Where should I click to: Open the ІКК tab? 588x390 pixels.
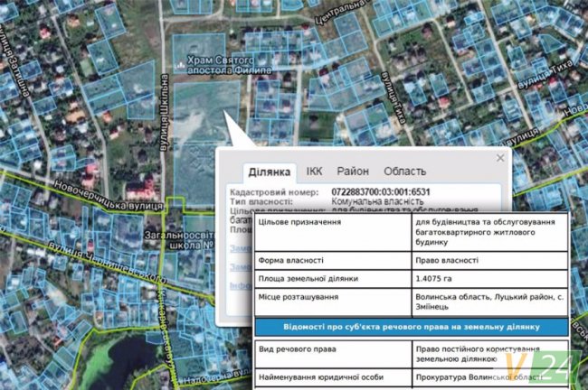click(x=314, y=171)
